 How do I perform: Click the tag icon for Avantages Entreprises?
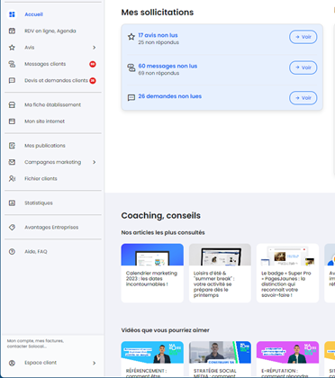pyautogui.click(x=12, y=228)
